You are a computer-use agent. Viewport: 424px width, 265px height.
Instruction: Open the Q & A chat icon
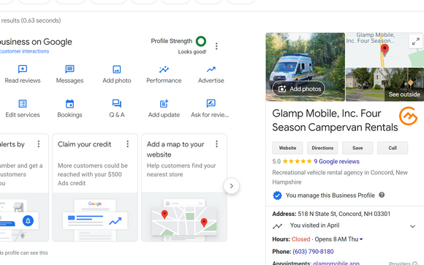[117, 103]
